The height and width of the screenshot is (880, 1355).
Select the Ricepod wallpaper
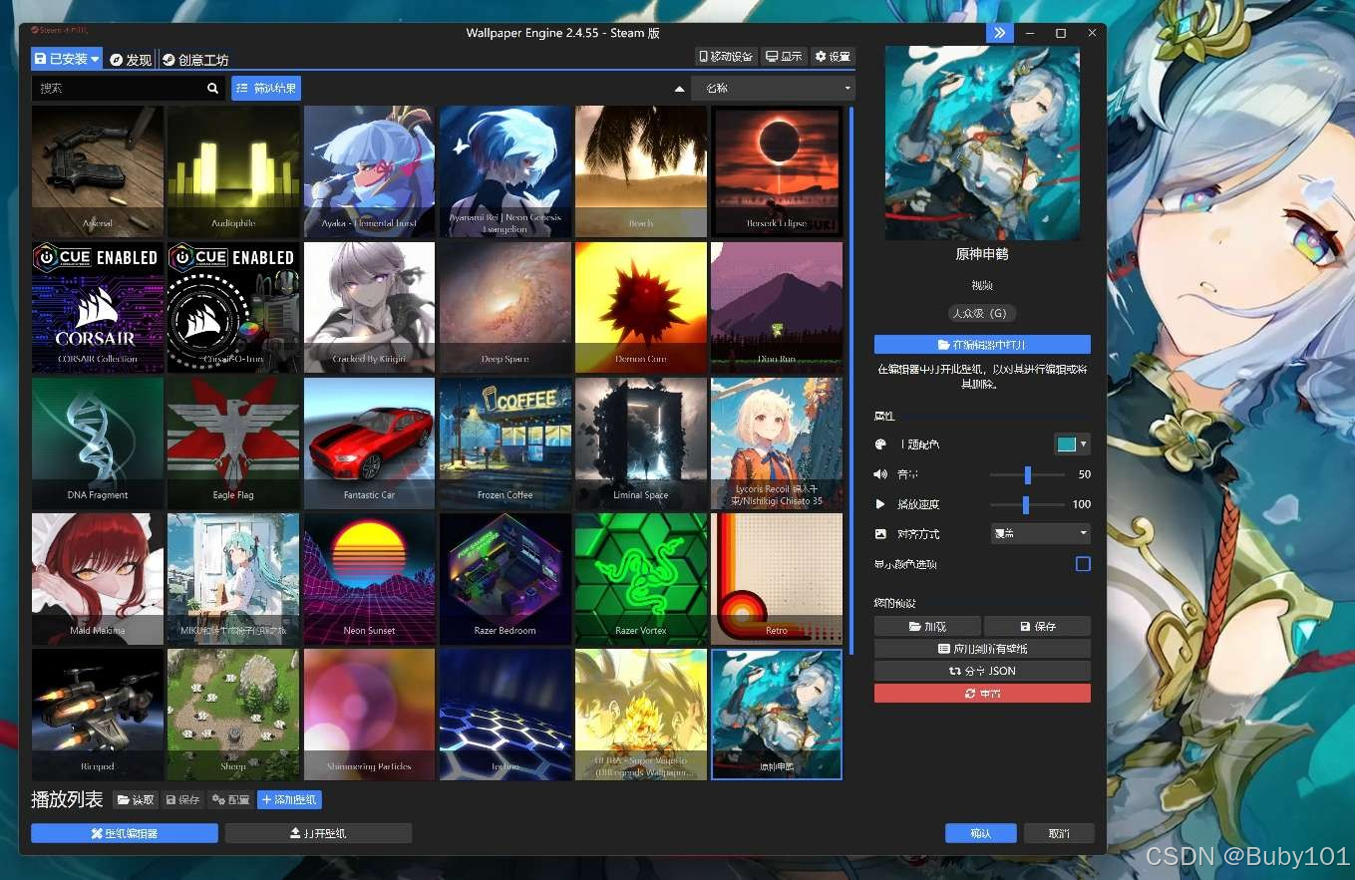point(98,715)
